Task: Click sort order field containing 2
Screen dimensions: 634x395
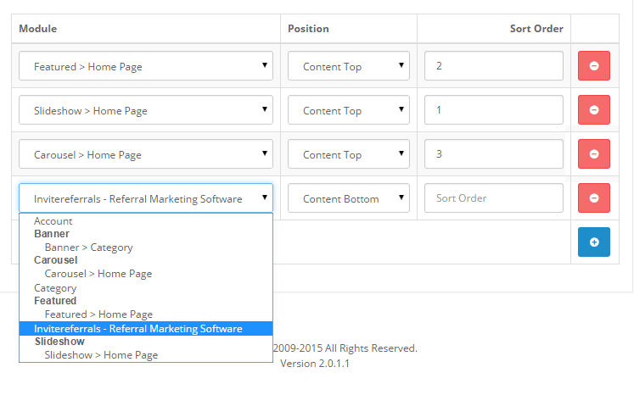Action: [494, 66]
